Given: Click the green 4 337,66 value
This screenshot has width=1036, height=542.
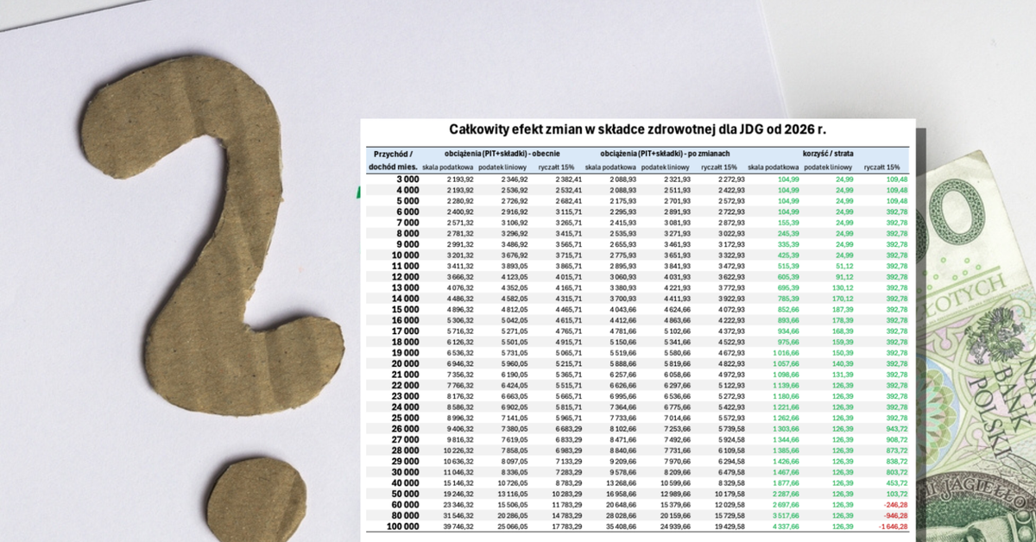Looking at the screenshot, I should pos(767,526).
